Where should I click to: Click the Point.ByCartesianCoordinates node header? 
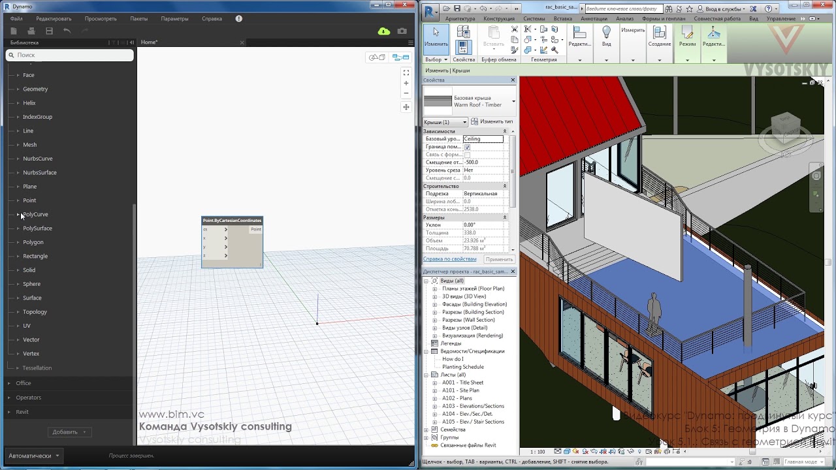(232, 221)
